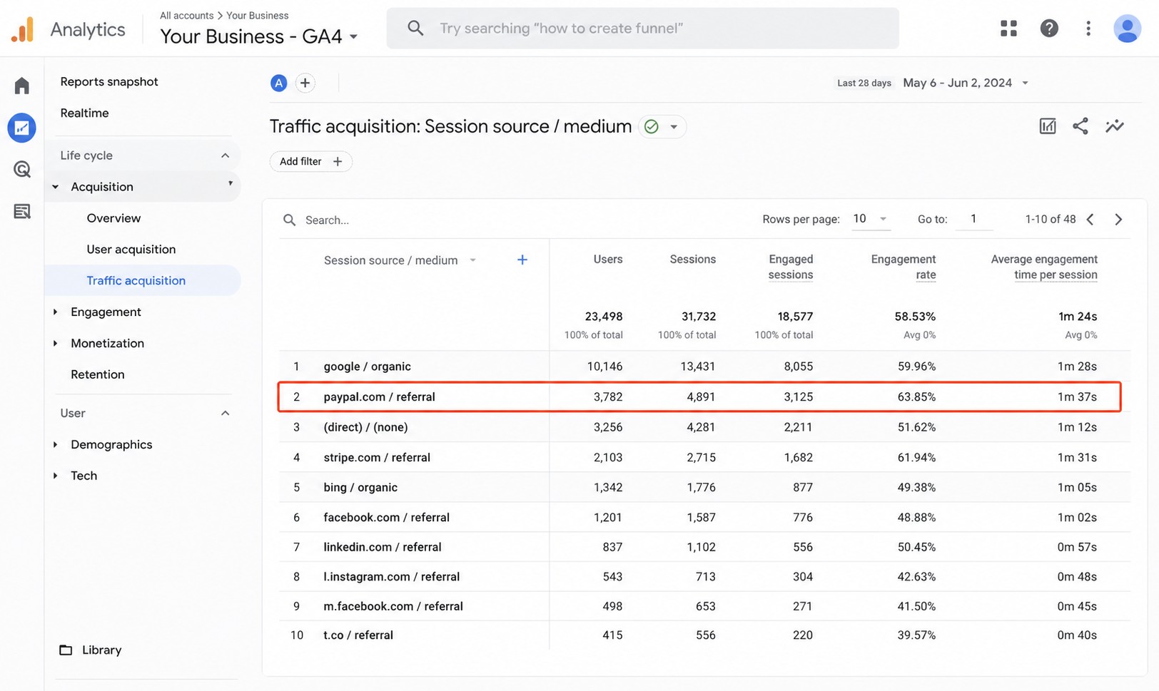Collapse the Acquisition tree item

pyautogui.click(x=56, y=187)
